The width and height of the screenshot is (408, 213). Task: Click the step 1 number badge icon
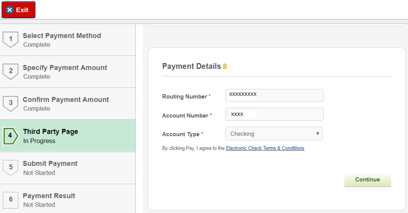click(x=10, y=39)
